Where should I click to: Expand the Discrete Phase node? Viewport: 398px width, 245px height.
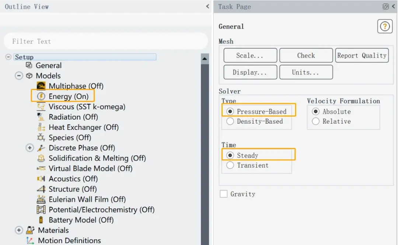[30, 148]
